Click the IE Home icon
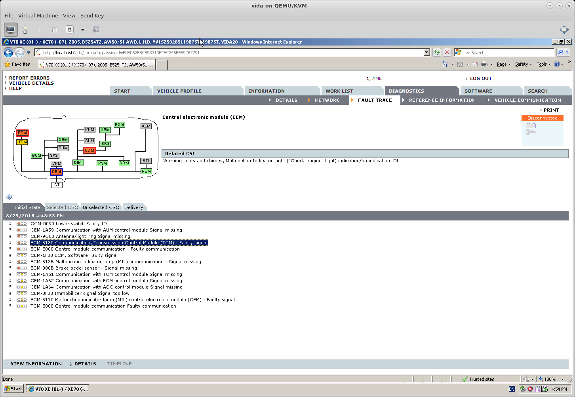575x397 pixels. click(x=446, y=64)
